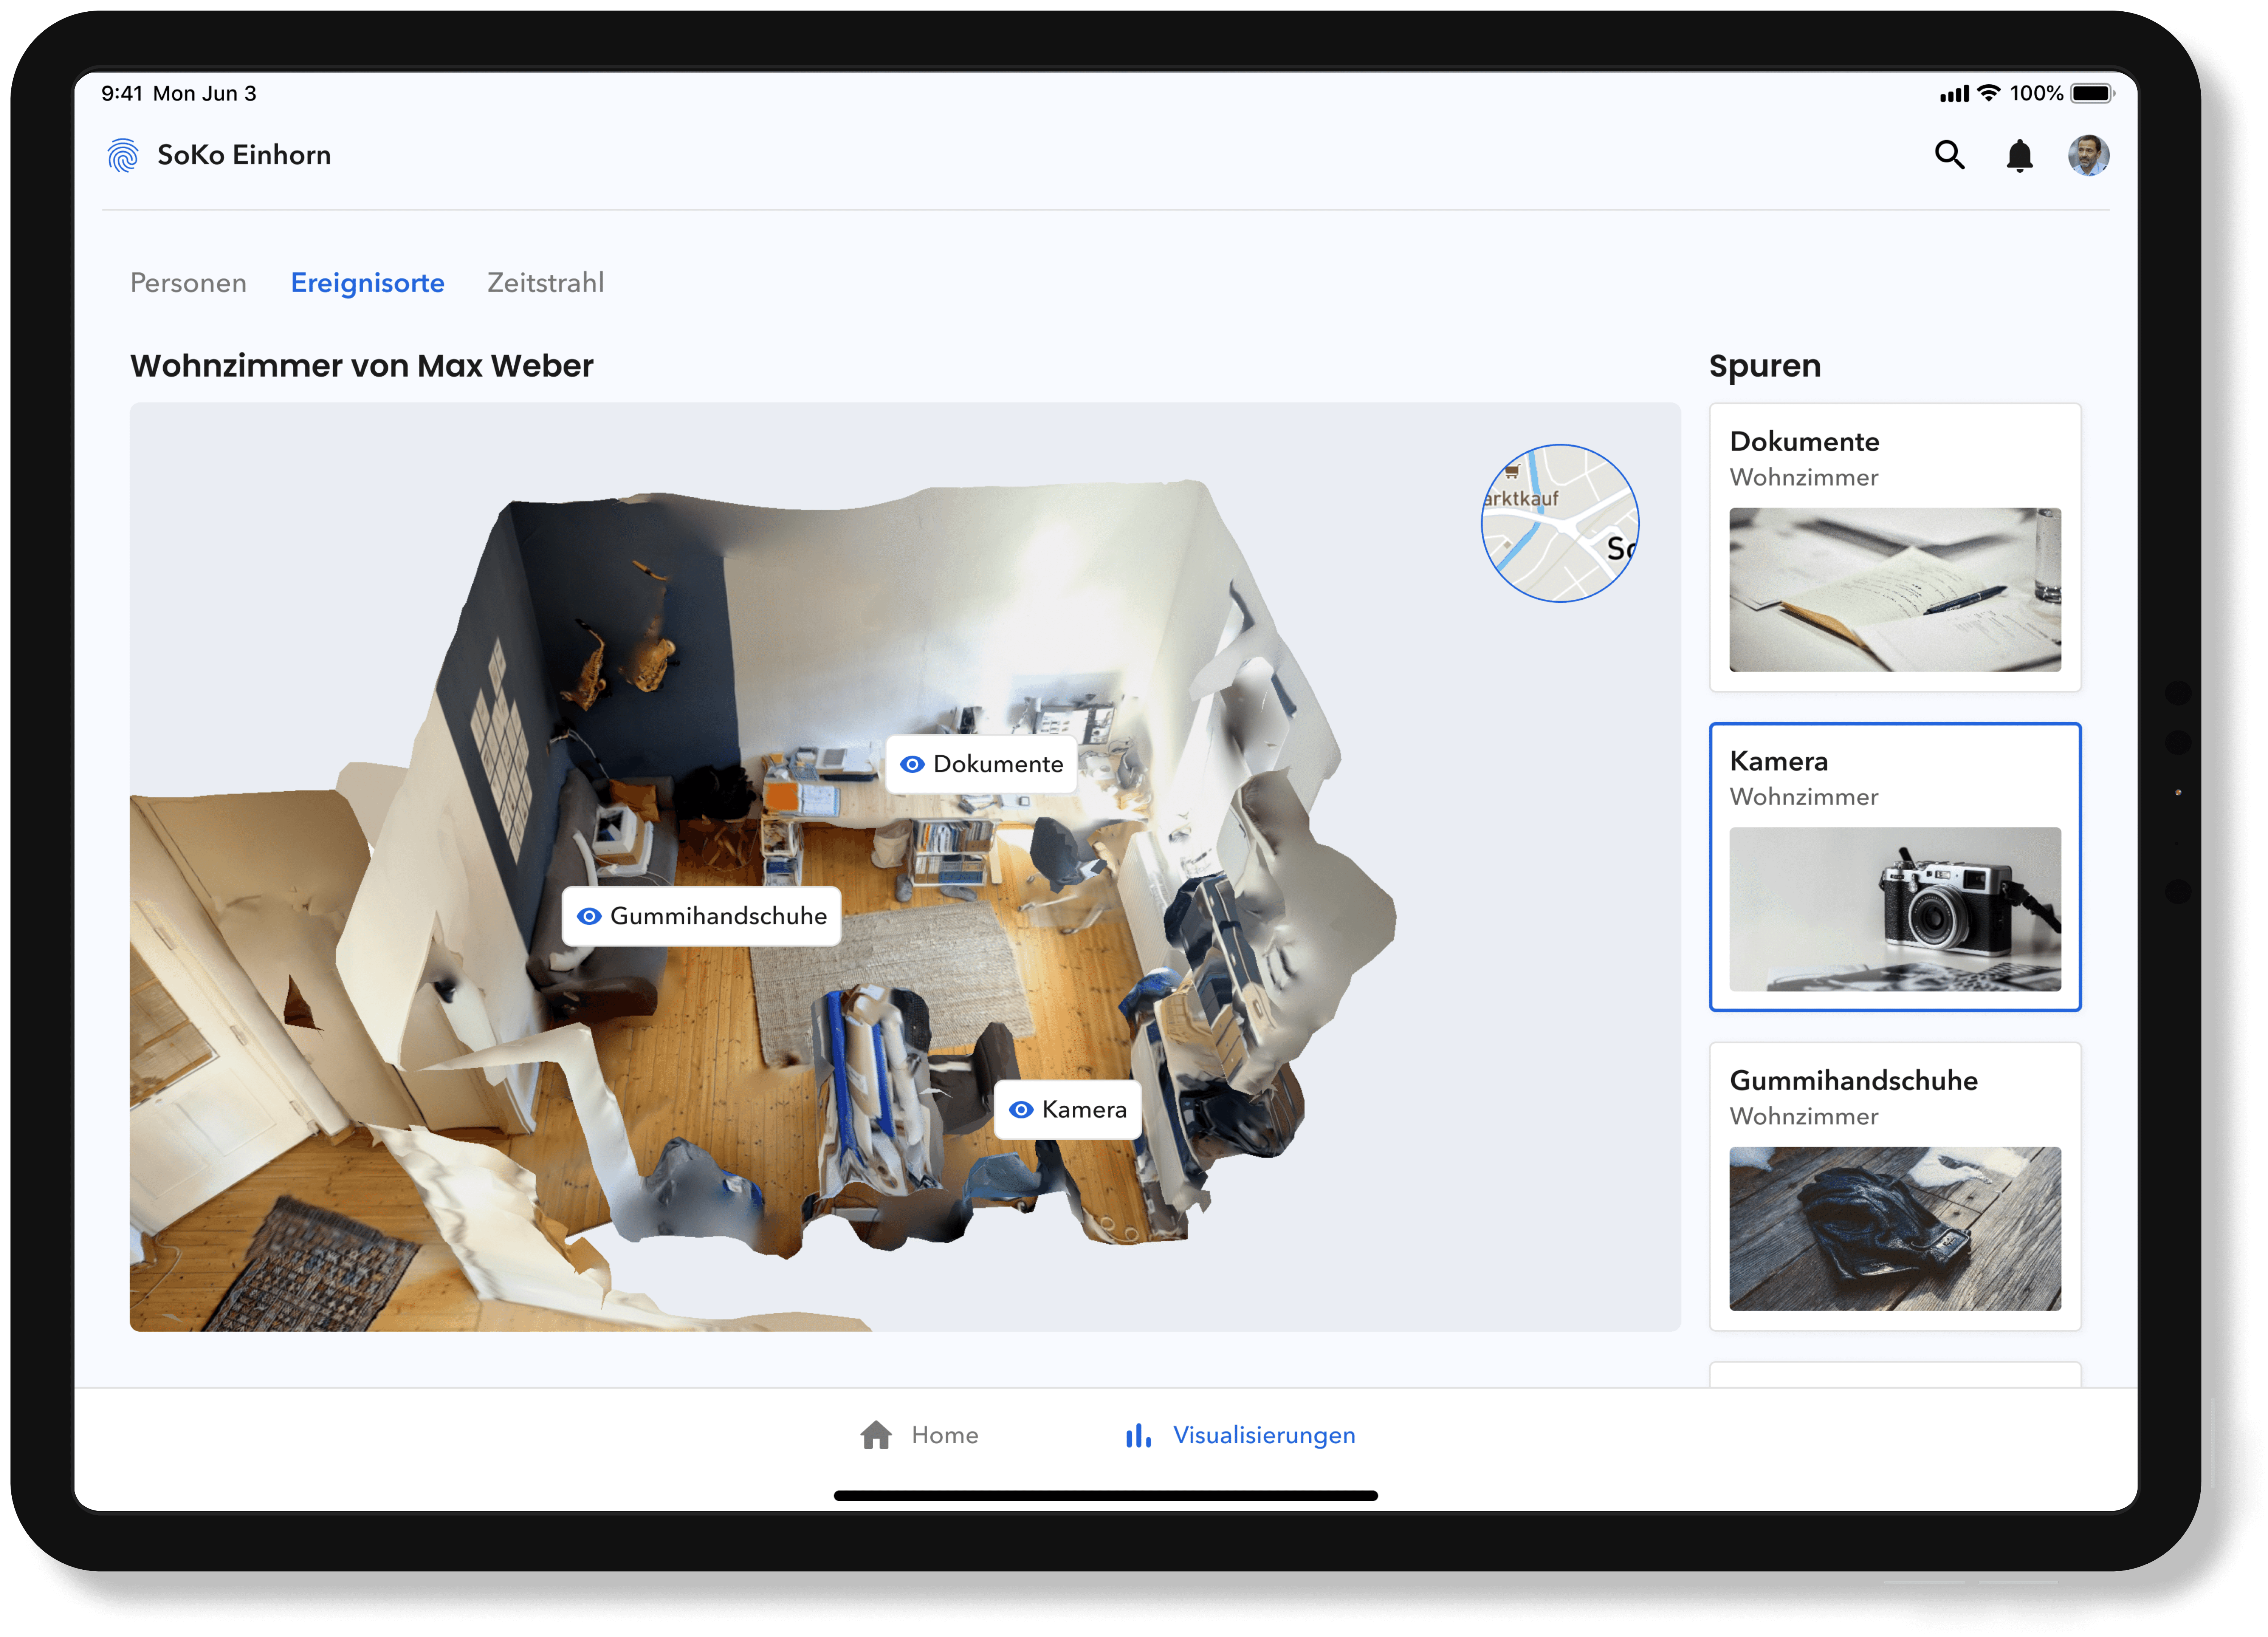Viewport: 2268px width, 1637px height.
Task: Toggle eye icon on Dokumente marker
Action: pos(912,764)
